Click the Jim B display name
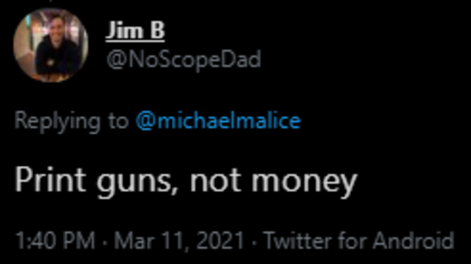The width and height of the screenshot is (471, 264). coord(135,31)
